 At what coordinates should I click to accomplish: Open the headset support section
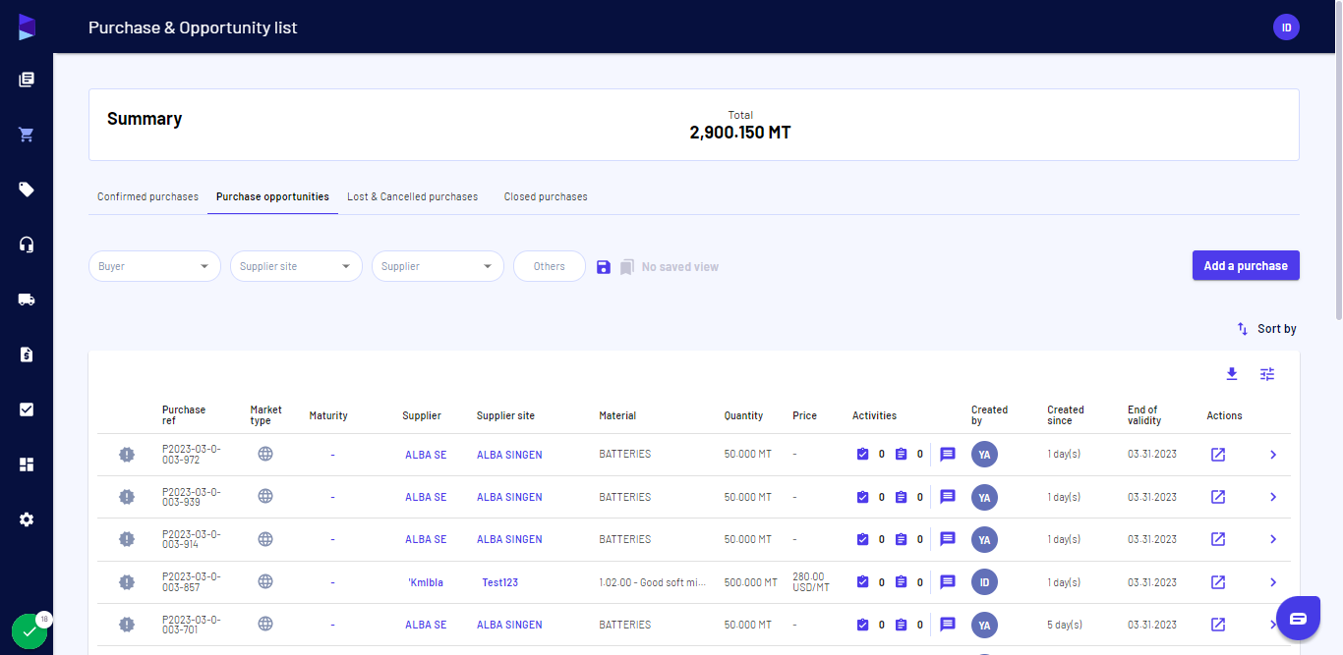pos(27,245)
